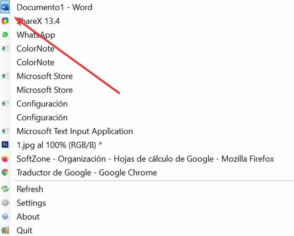
Task: Select Microsoft Text Input Application
Action: click(x=75, y=131)
